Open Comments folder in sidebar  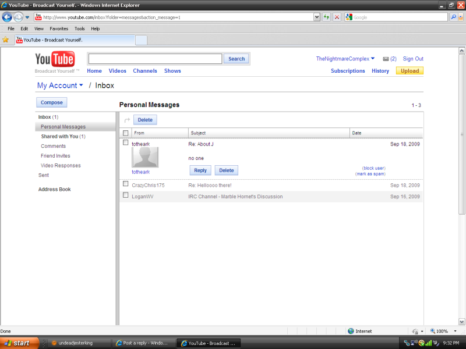pyautogui.click(x=53, y=146)
